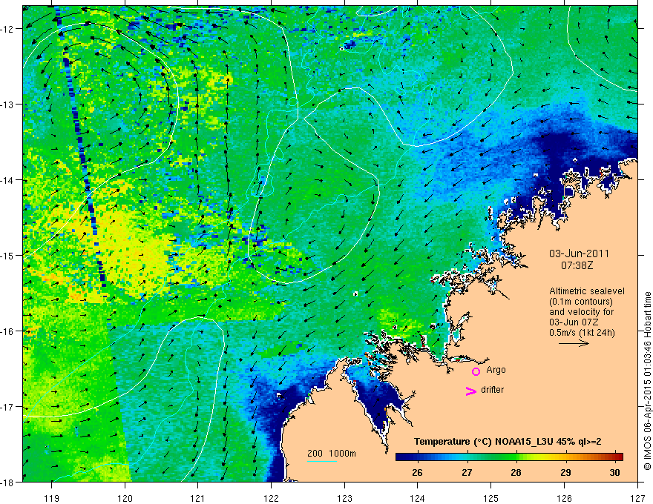Click the 'Argo' legend label
Image resolution: width=653 pixels, height=504 pixels.
496,370
